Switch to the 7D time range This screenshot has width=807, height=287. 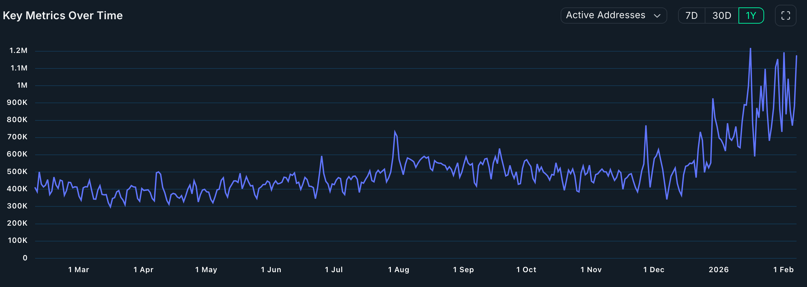692,16
